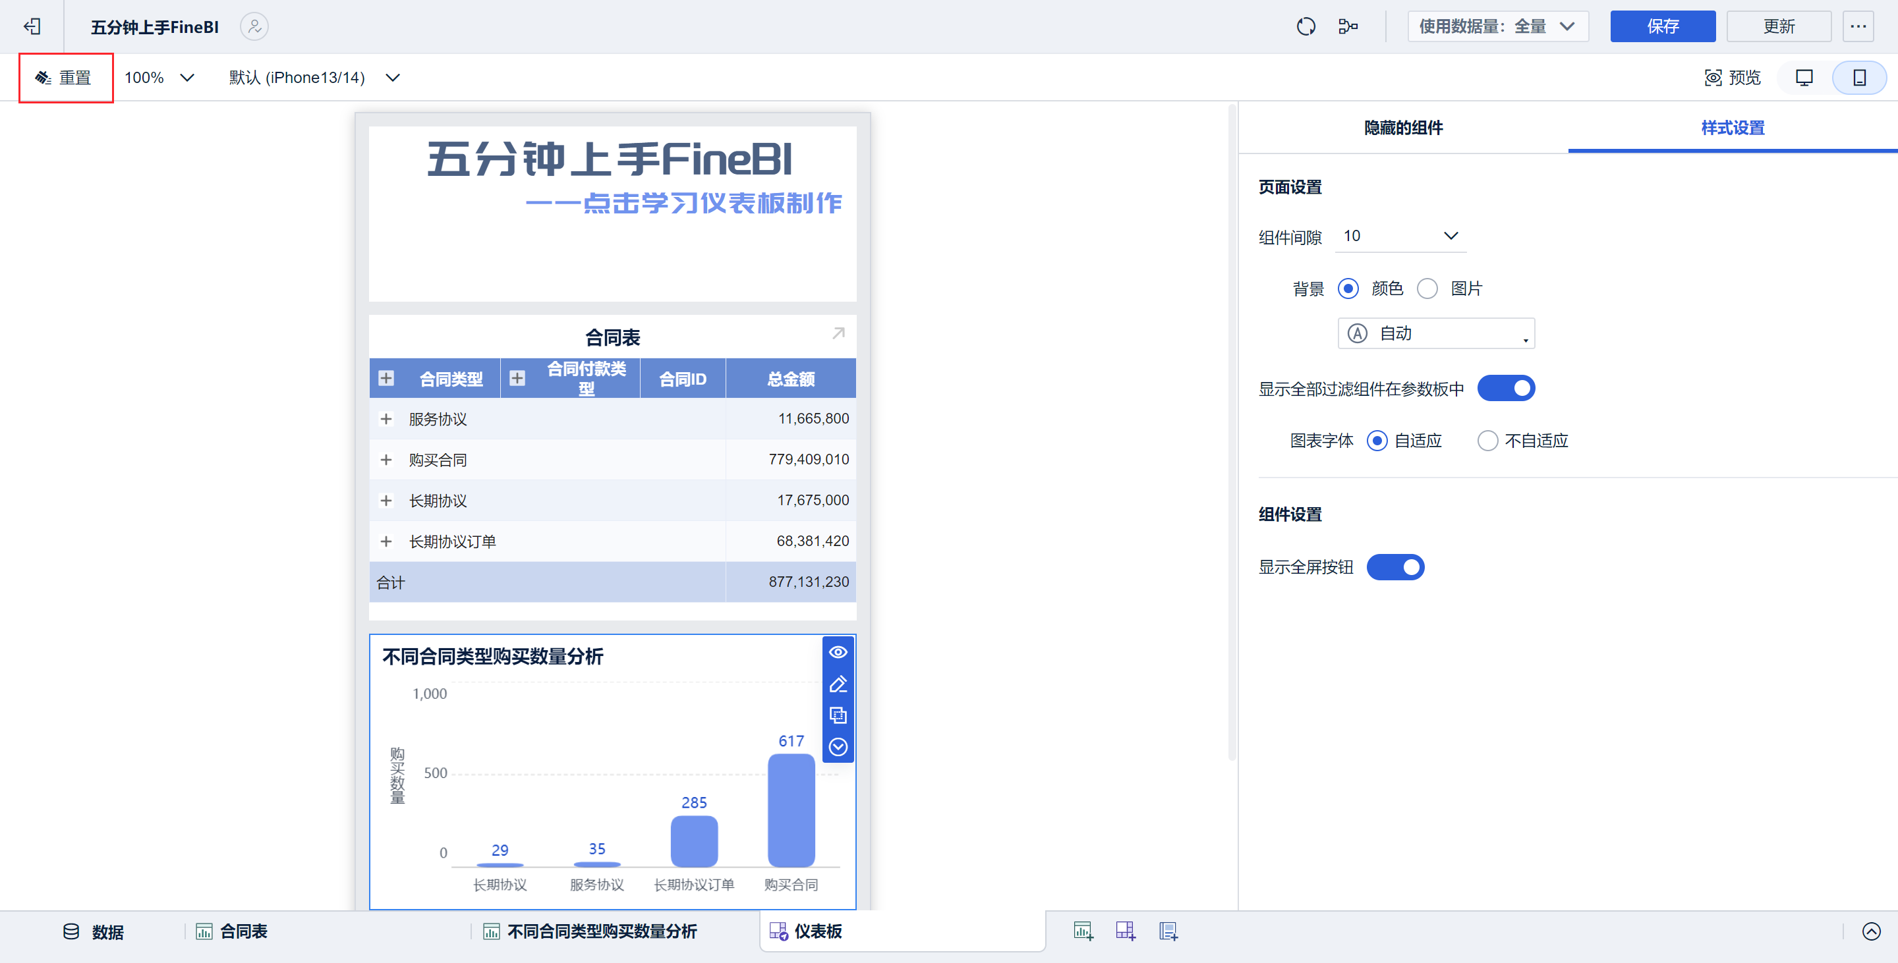Image resolution: width=1898 pixels, height=963 pixels.
Task: Click the pencil edit icon on chart
Action: point(838,684)
